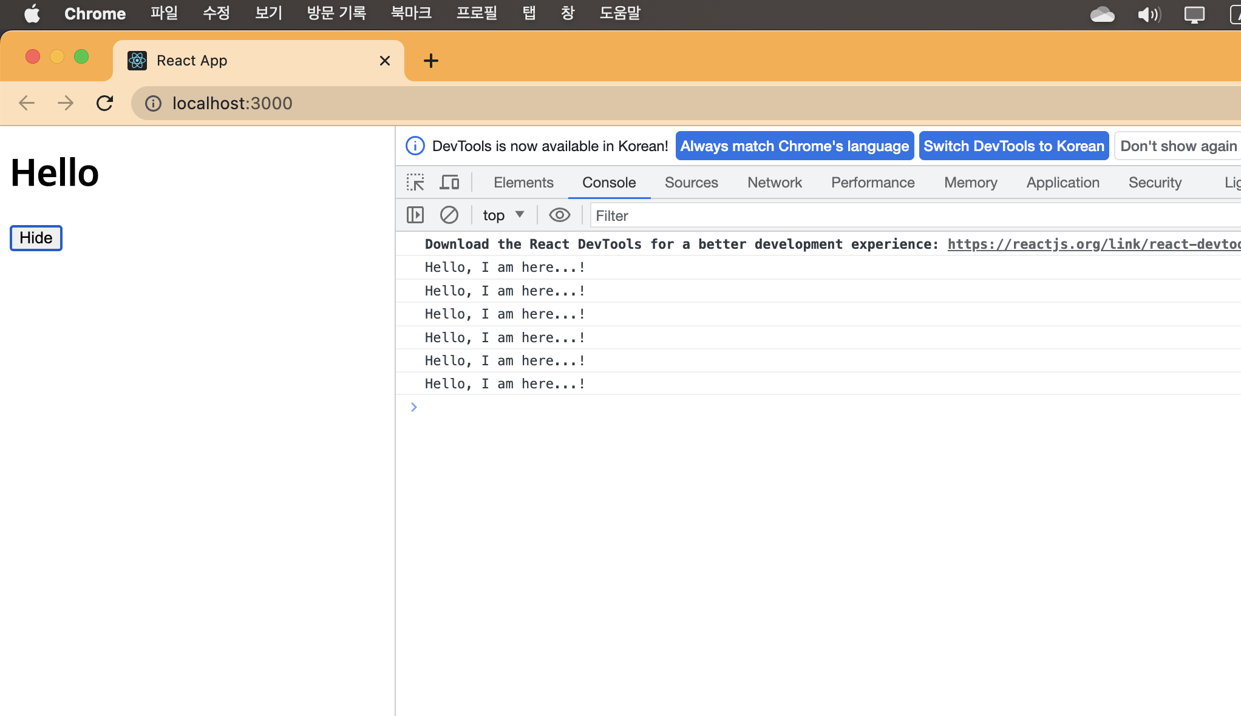Click the volume icon in menu bar

coord(1149,14)
